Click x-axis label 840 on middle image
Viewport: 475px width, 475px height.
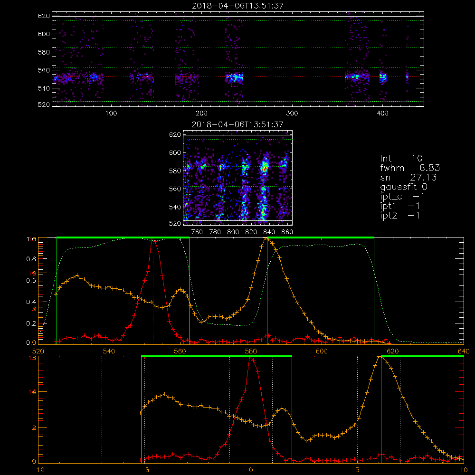(269, 232)
